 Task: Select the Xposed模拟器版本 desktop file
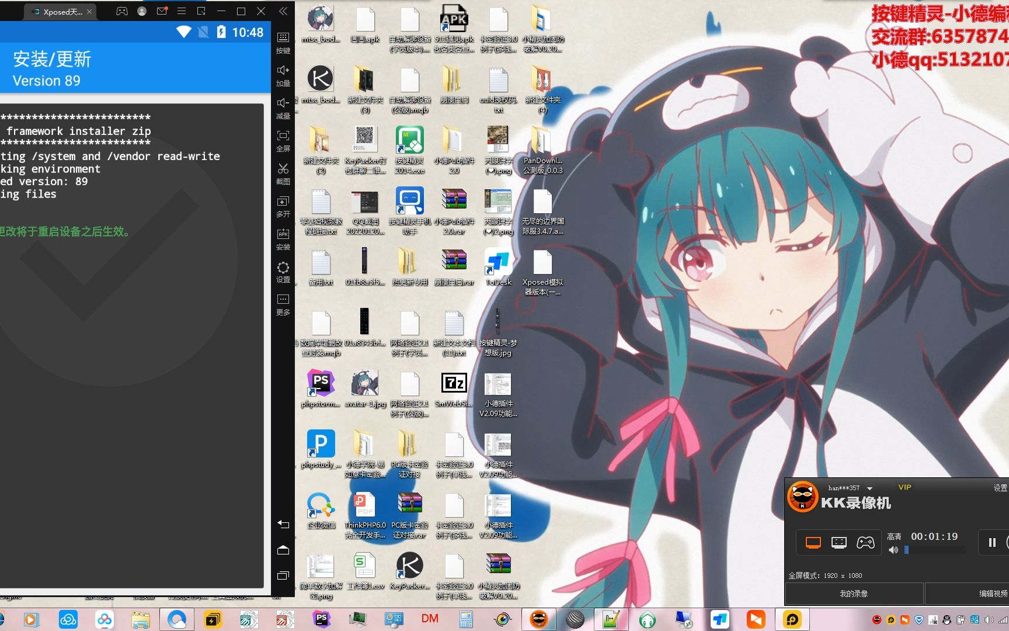coord(542,272)
